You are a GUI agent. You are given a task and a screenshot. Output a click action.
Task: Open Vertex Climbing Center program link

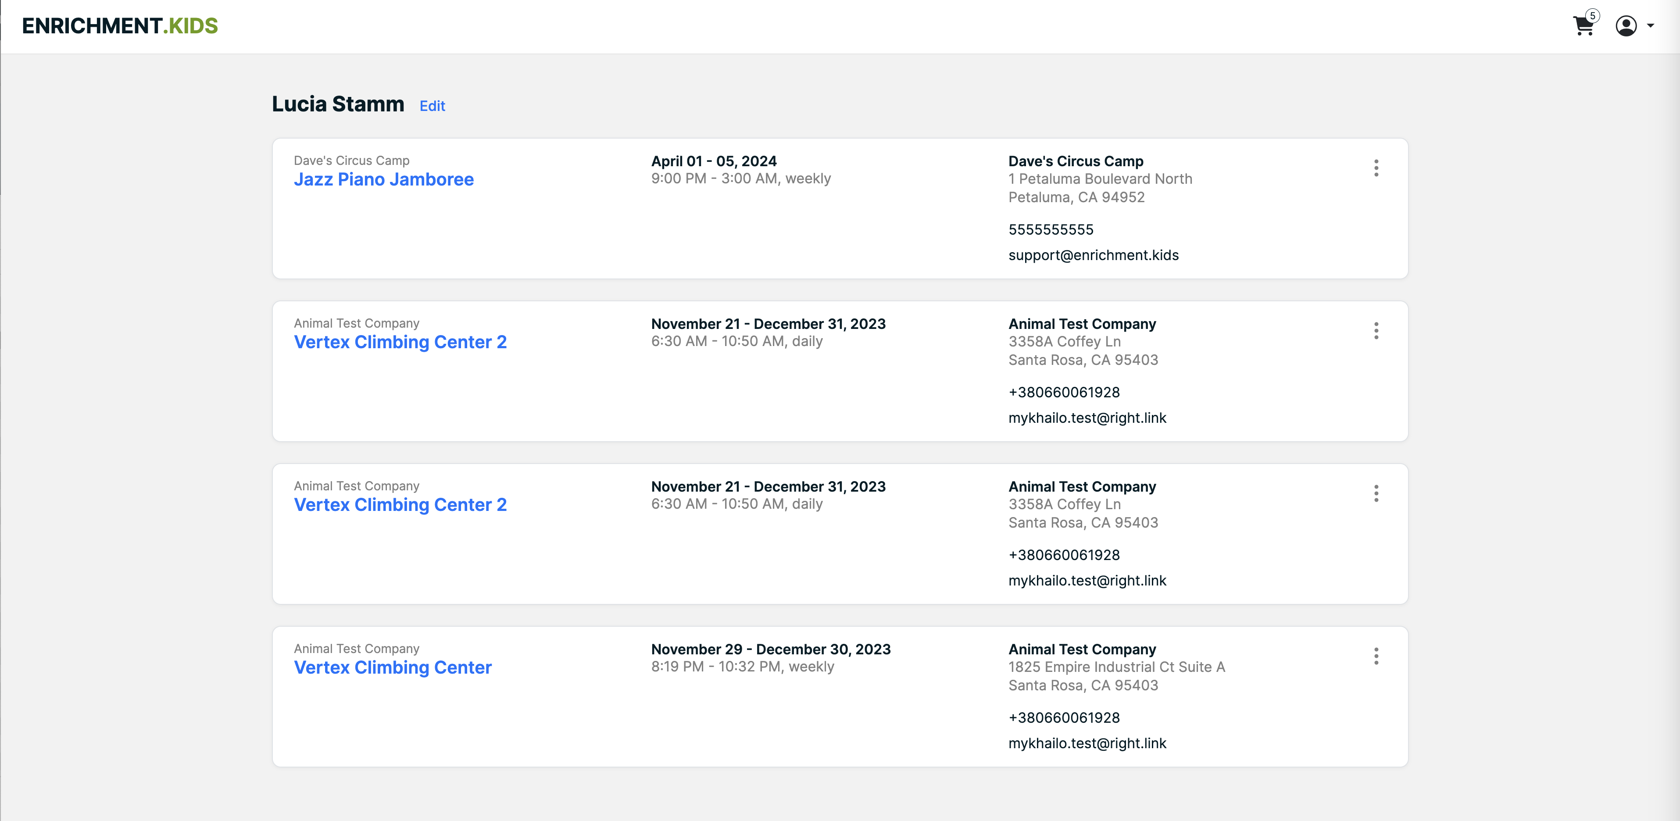pos(393,667)
